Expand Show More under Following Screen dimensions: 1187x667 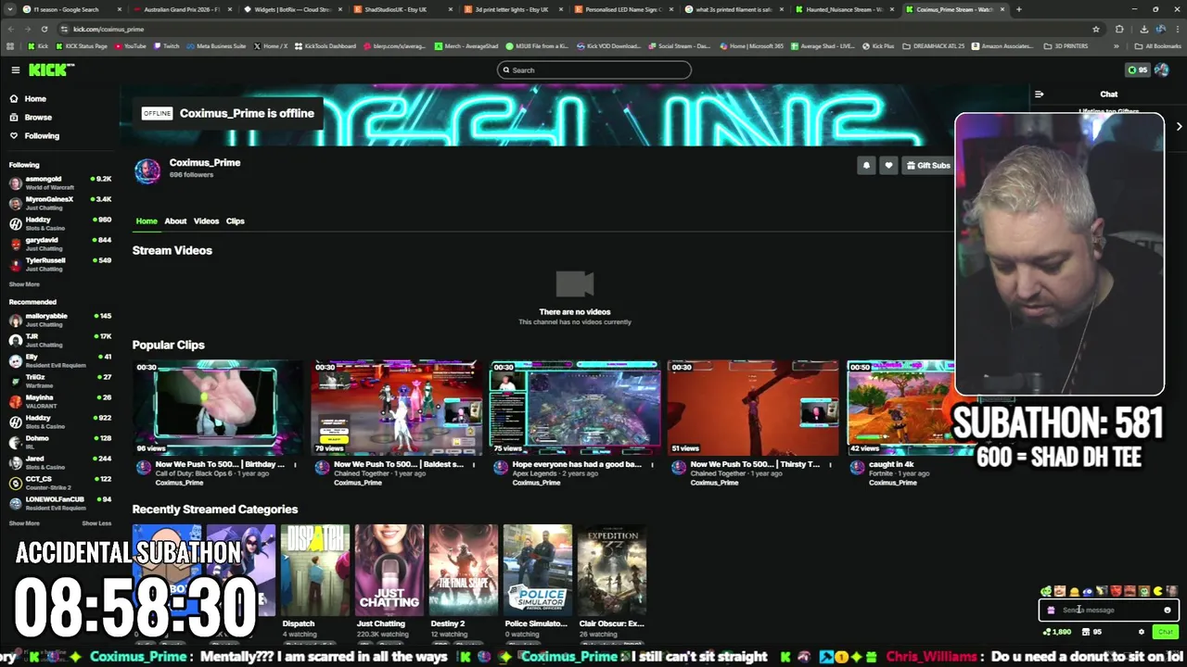24,284
